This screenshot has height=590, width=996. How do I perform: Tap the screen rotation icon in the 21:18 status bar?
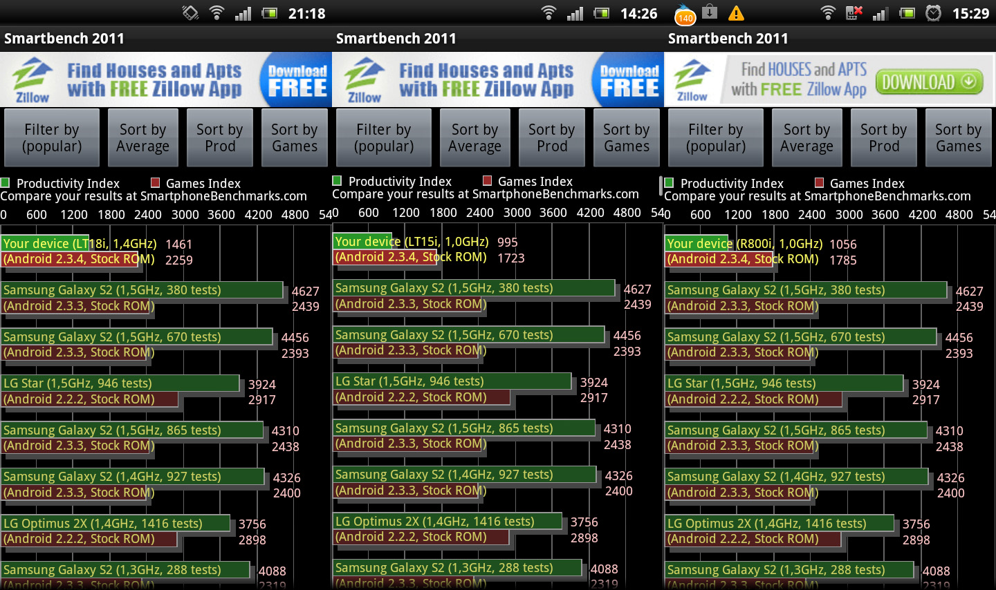point(190,12)
